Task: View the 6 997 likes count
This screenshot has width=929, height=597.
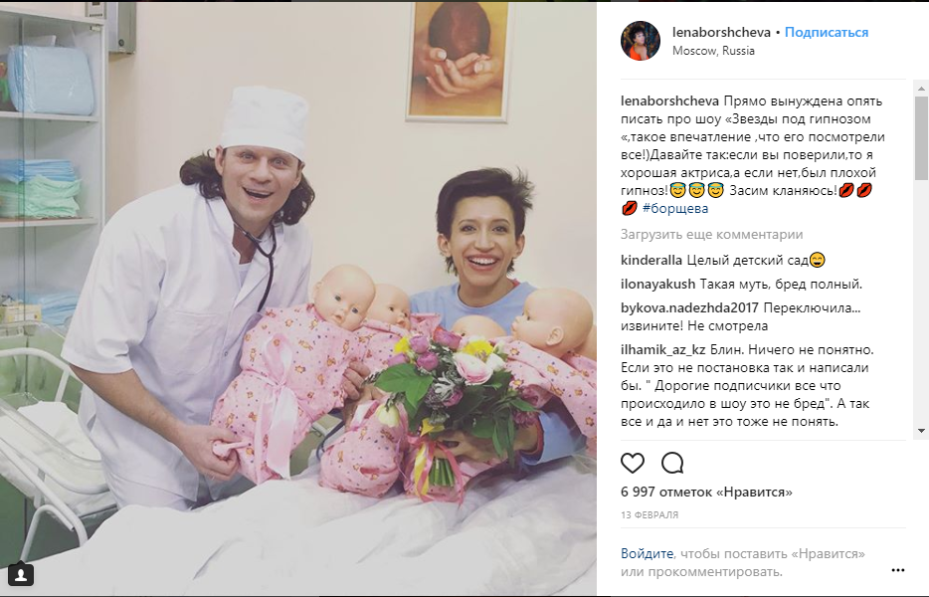Action: 706,493
